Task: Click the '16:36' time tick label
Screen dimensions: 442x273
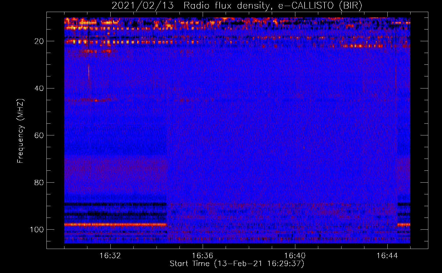Action: [x=202, y=256]
